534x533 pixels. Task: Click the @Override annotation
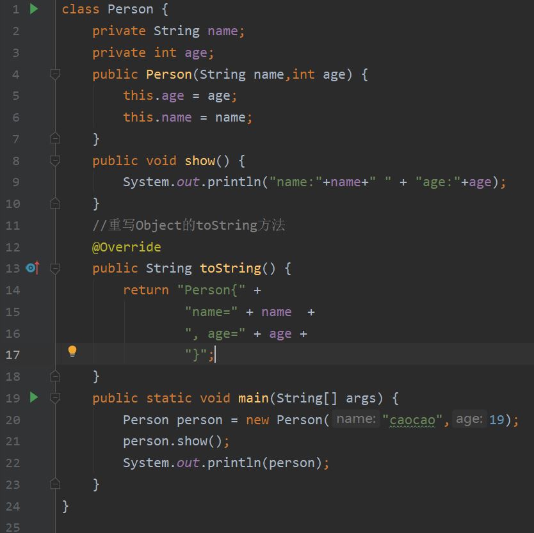tap(126, 247)
